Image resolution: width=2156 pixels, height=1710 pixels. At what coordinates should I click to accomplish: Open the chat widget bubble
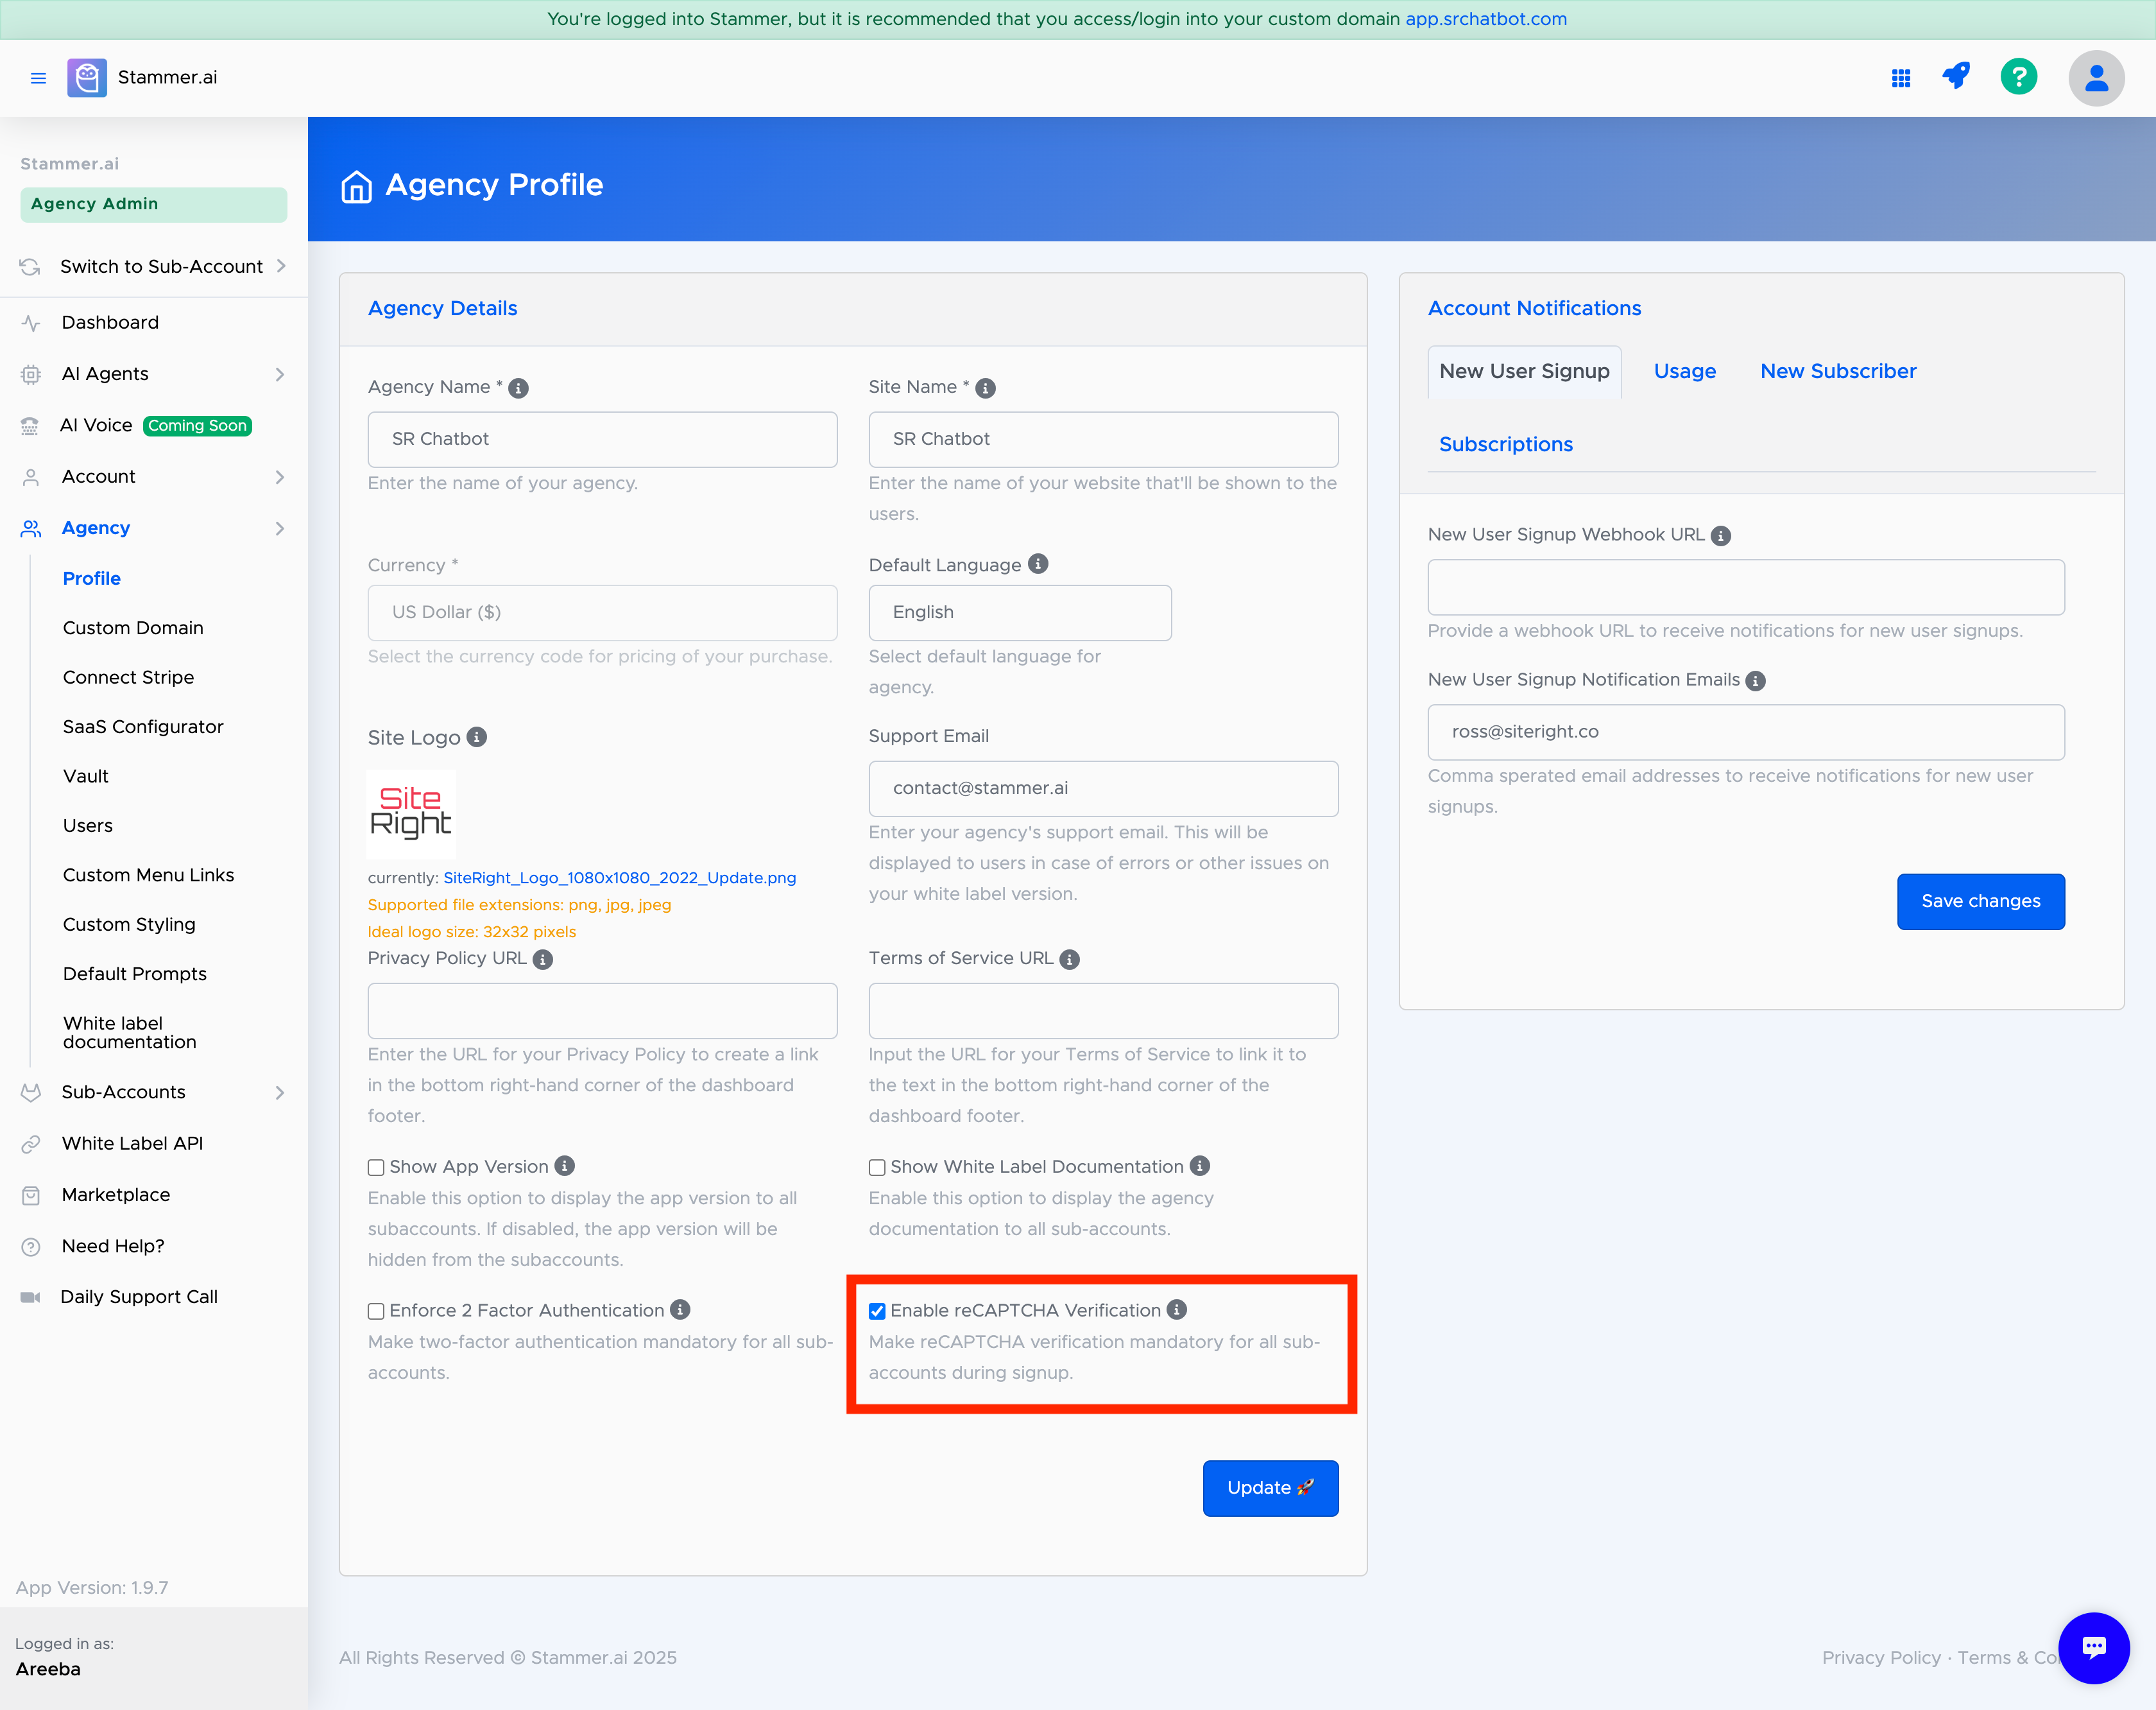(x=2094, y=1647)
